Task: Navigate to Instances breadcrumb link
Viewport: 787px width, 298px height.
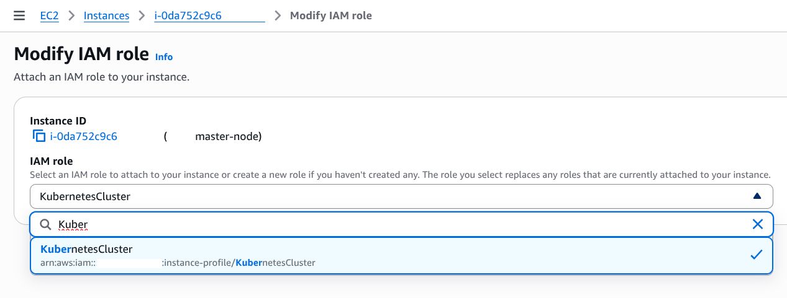Action: [106, 15]
